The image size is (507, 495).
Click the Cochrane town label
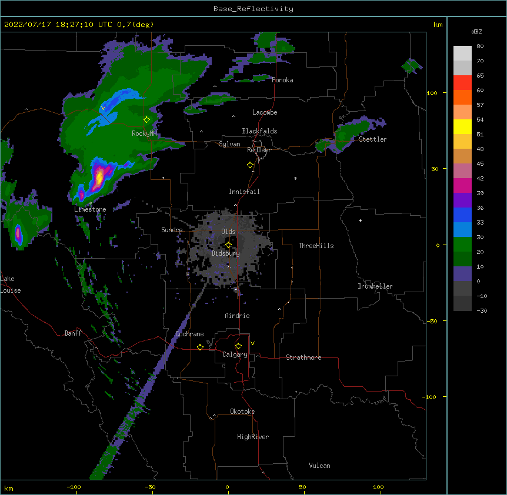(189, 334)
